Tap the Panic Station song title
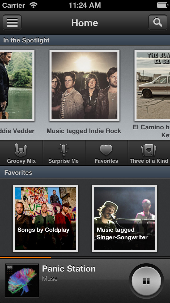The image size is (170, 303). coord(69,269)
